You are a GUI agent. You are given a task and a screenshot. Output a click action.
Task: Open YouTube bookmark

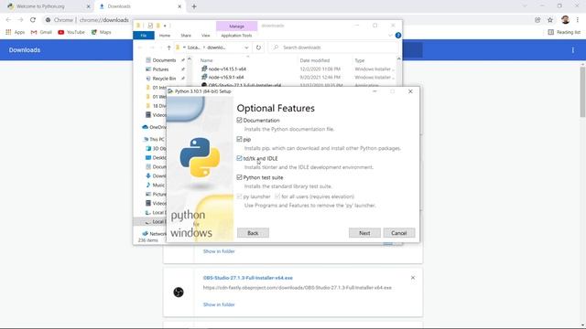[x=71, y=32]
